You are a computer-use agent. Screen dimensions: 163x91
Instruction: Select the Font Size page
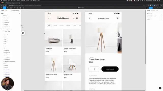5,20
